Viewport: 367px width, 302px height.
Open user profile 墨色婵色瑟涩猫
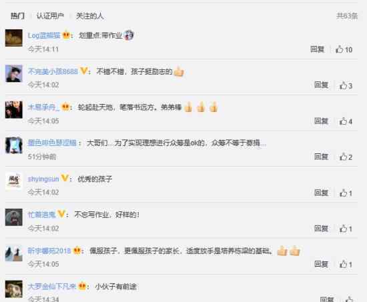click(x=52, y=143)
